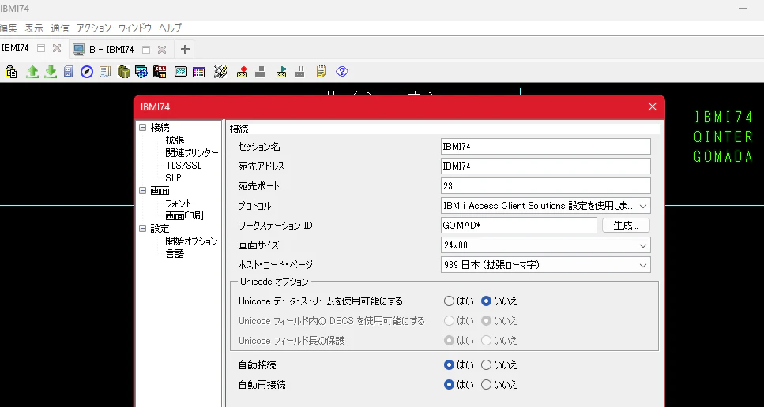764x407 pixels.
Task: Open the 画面サイズ dropdown showing 24x80
Action: 546,245
